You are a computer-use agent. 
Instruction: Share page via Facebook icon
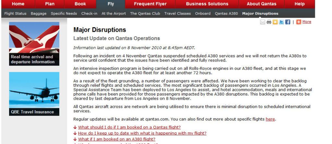(288, 22)
